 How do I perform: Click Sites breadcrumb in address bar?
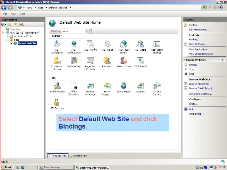click(x=41, y=7)
